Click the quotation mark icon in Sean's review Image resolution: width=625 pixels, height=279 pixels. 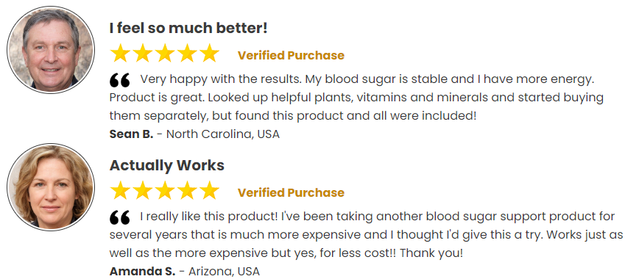click(119, 80)
